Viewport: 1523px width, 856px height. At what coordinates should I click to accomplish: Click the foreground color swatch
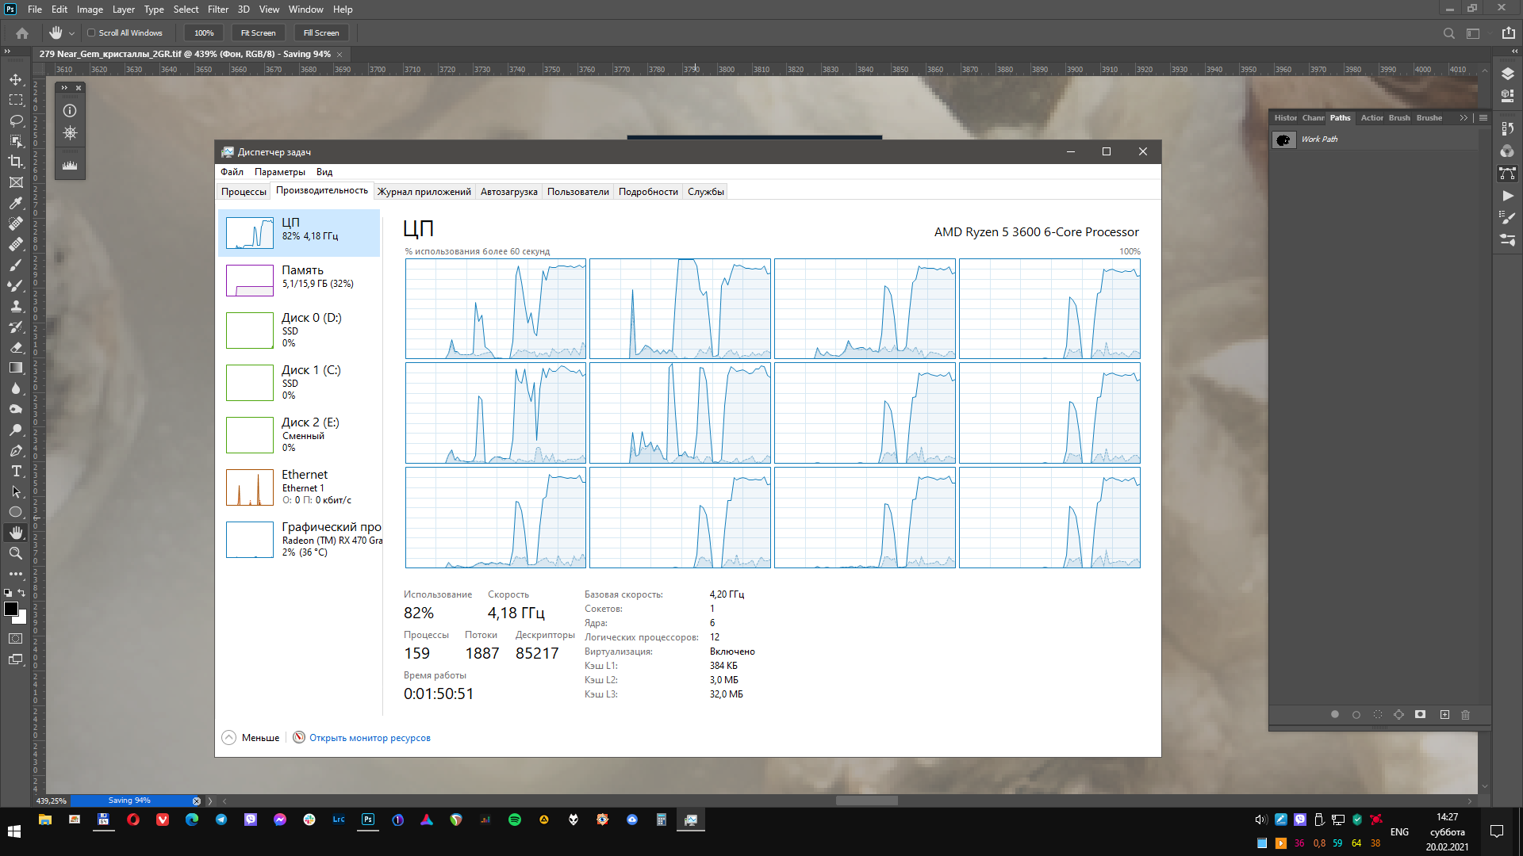click(11, 609)
